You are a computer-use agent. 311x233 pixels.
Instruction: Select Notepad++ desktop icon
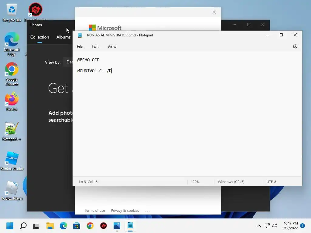12,131
